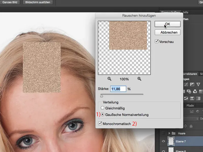Click into the Stärke value field
This screenshot has width=203, height=152.
118,89
